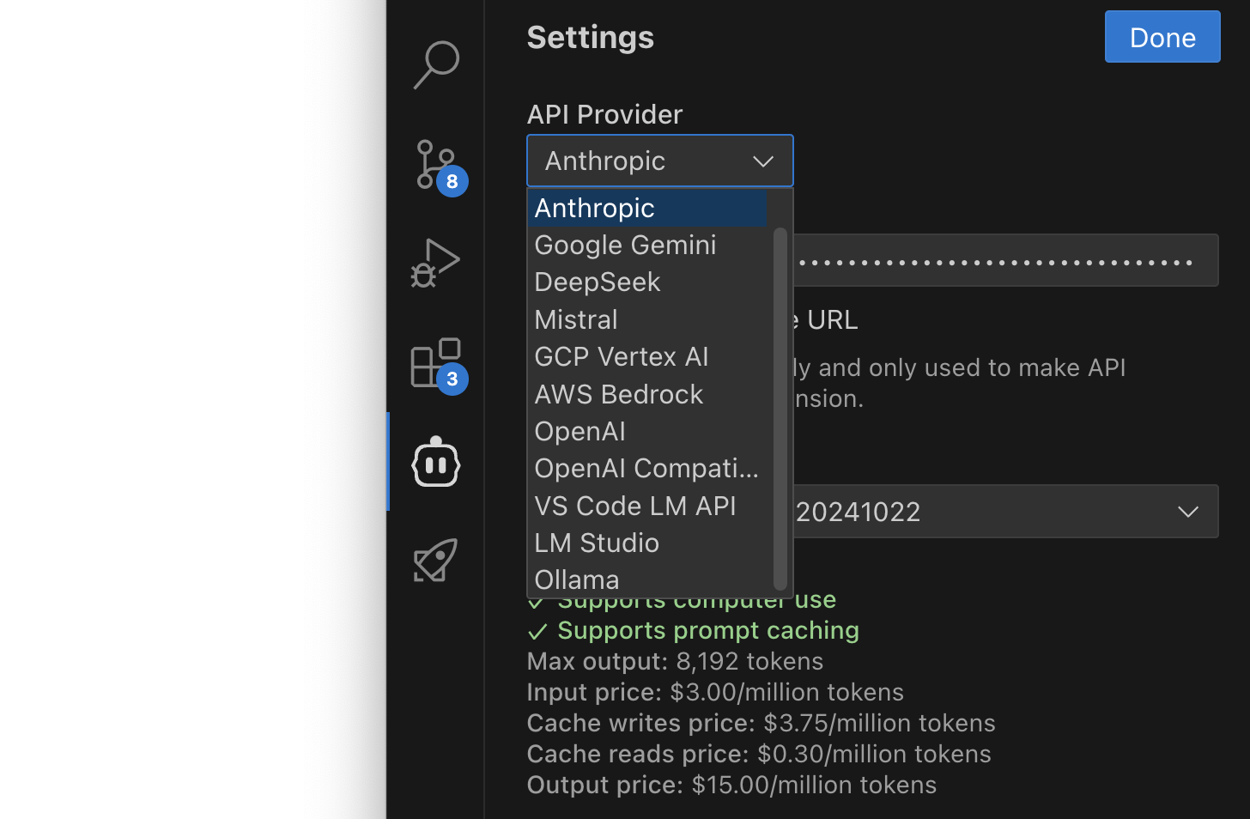Viewport: 1250px width, 819px height.
Task: Click the rocket icon in activity bar
Action: click(x=435, y=561)
